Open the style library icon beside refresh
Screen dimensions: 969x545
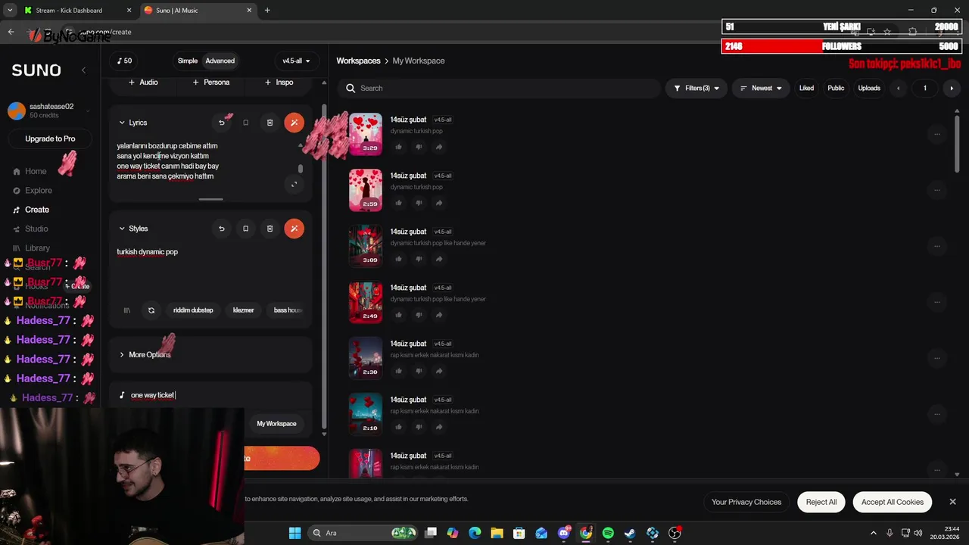127,310
